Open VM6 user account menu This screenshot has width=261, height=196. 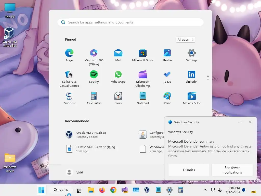click(74, 172)
